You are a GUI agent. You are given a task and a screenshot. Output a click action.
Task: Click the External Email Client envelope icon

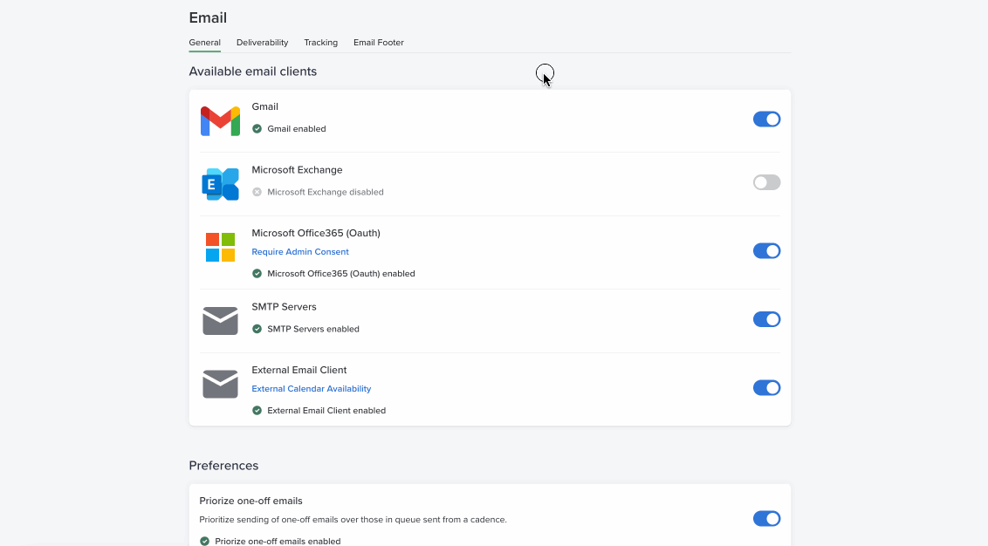220,384
